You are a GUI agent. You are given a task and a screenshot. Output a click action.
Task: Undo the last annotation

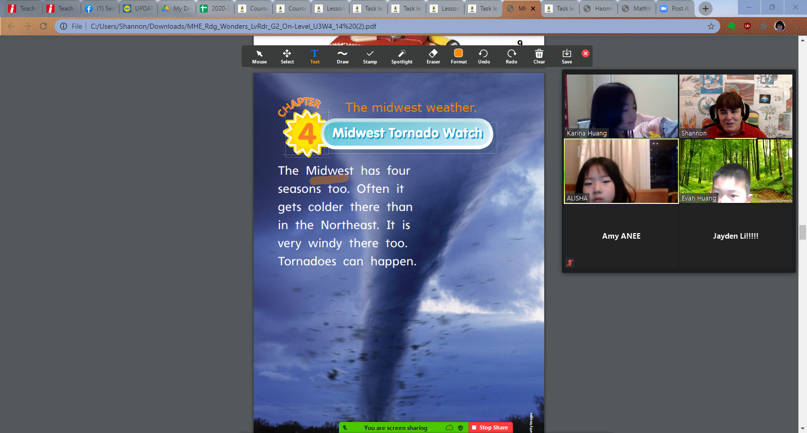(484, 56)
